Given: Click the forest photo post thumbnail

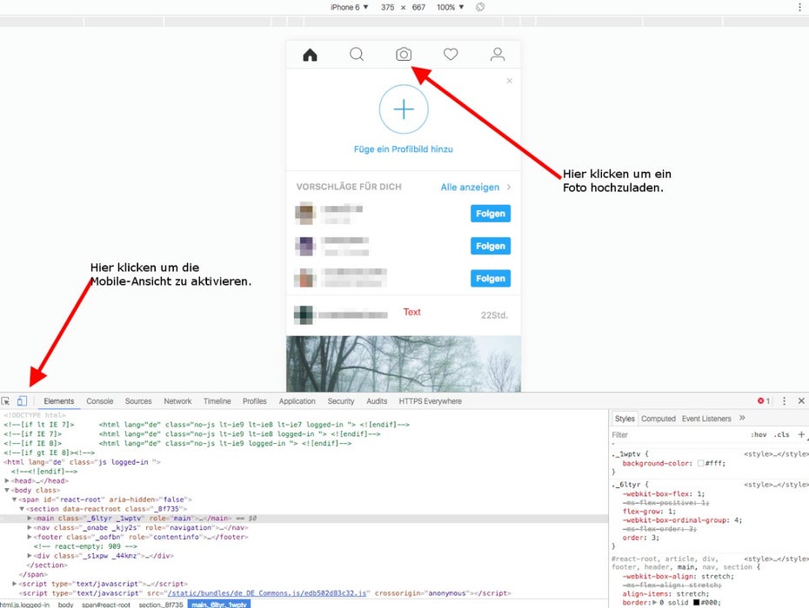Looking at the screenshot, I should (x=404, y=364).
